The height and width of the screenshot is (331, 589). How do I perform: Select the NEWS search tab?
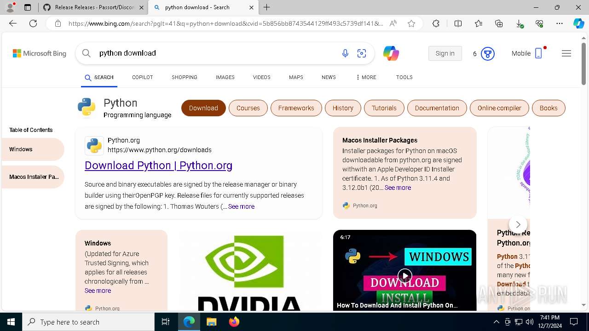tap(329, 77)
